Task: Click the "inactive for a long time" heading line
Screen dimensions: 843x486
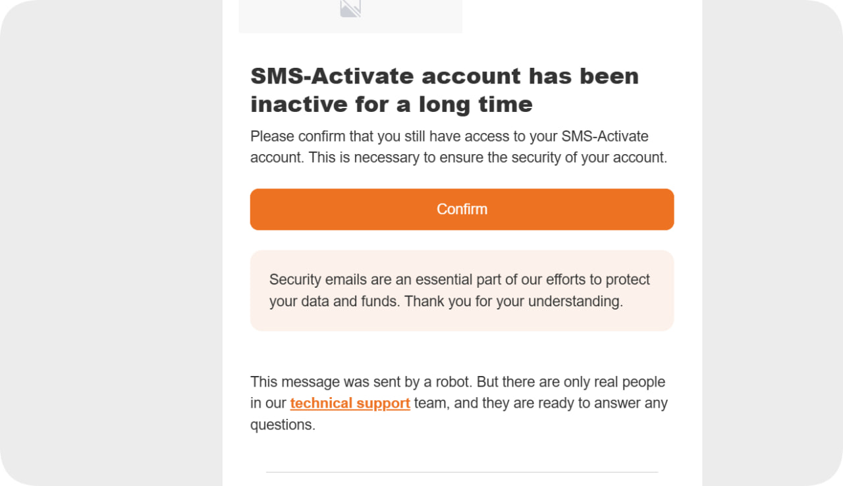Action: [x=391, y=104]
